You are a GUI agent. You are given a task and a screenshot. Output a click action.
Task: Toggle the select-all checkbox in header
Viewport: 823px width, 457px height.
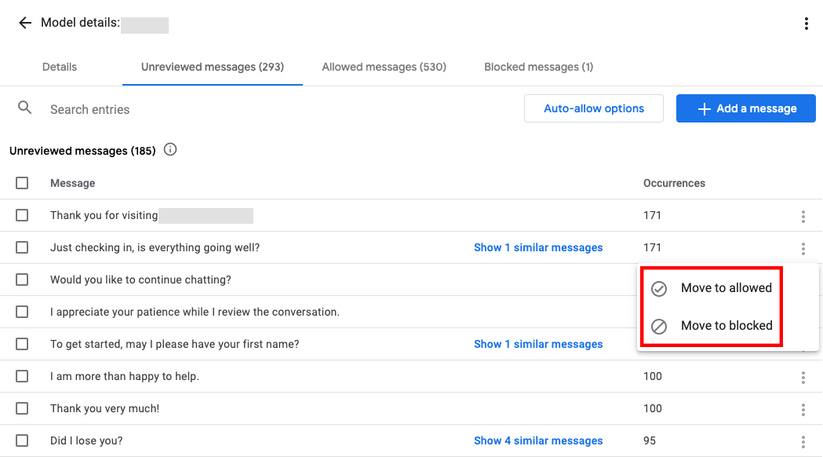[22, 183]
